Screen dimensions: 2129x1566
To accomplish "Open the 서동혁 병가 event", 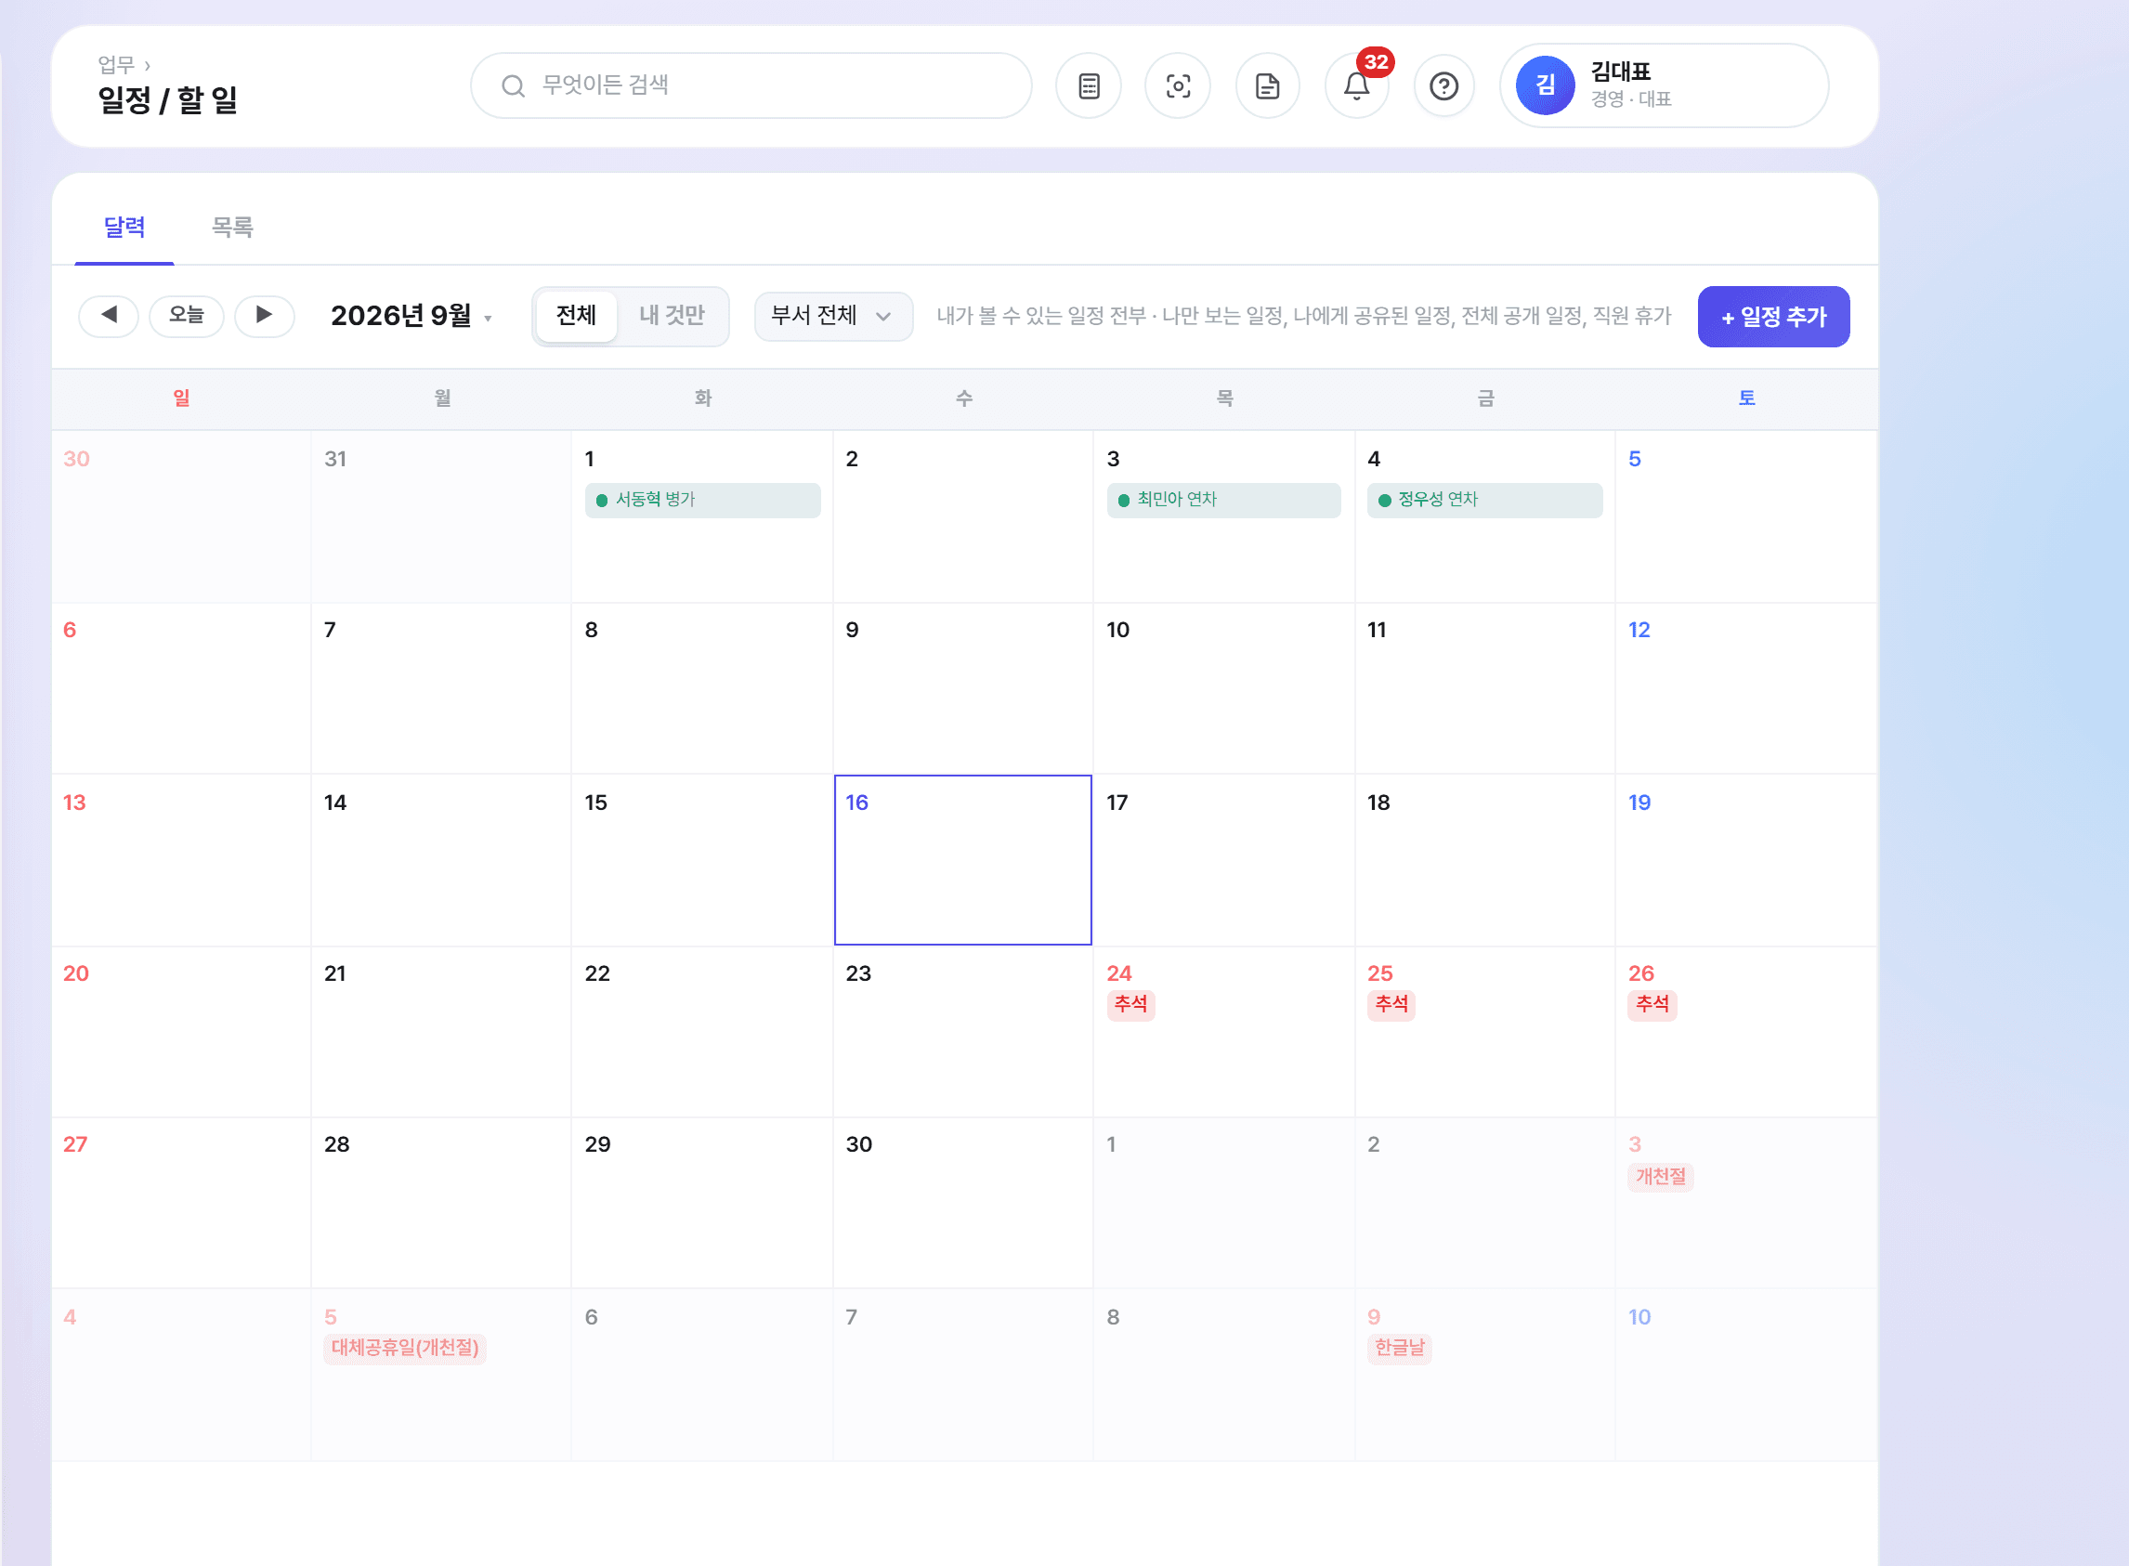I will (x=702, y=500).
